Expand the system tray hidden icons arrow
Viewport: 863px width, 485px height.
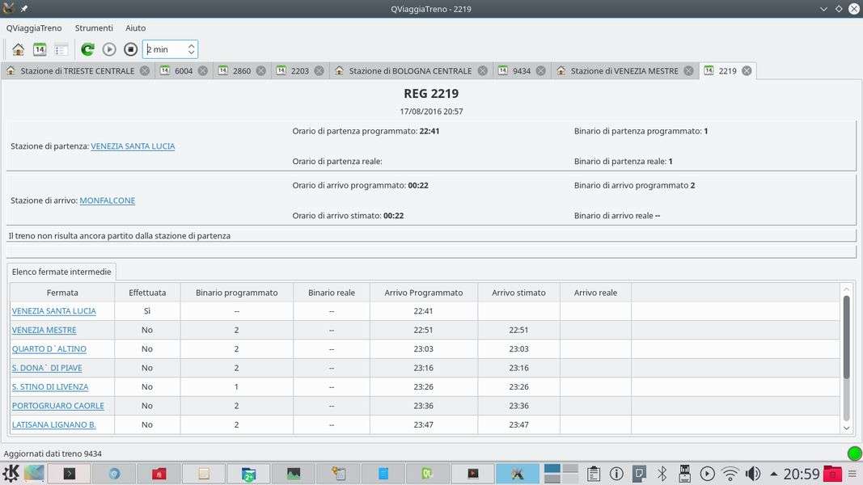774,474
